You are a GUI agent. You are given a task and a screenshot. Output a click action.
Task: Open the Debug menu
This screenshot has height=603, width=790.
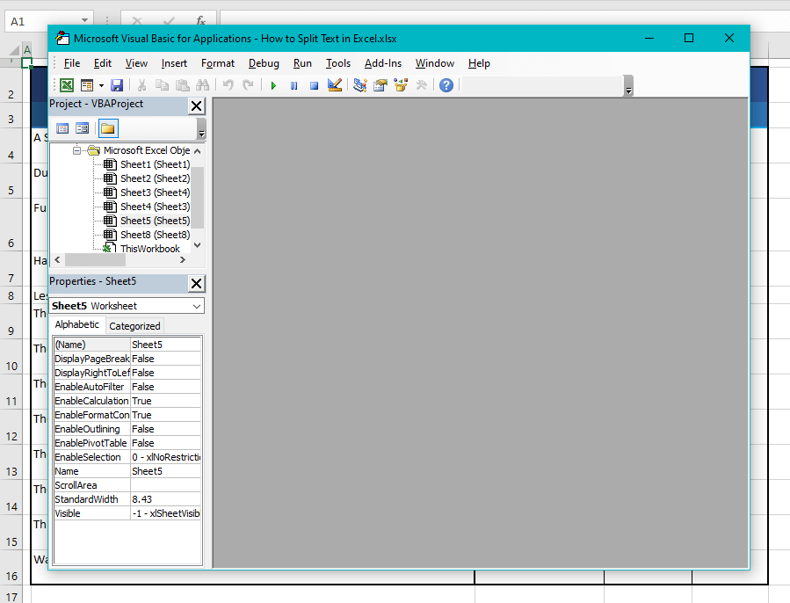pyautogui.click(x=264, y=62)
